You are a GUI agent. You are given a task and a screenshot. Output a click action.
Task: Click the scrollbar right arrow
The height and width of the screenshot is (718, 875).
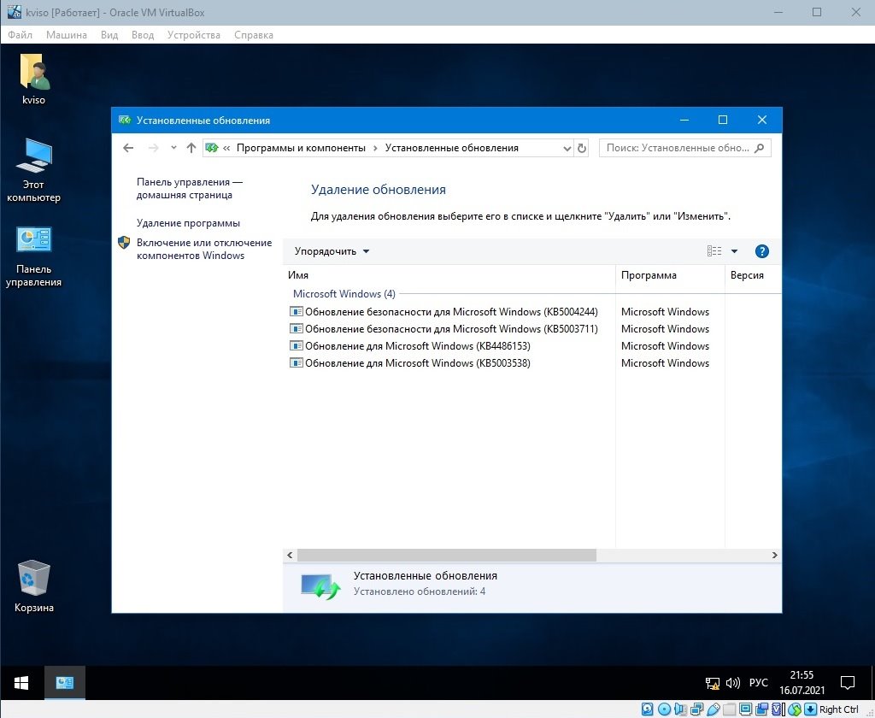(x=774, y=555)
